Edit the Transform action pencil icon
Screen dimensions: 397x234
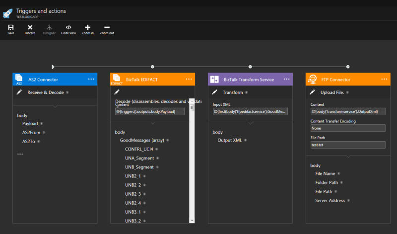pos(215,92)
